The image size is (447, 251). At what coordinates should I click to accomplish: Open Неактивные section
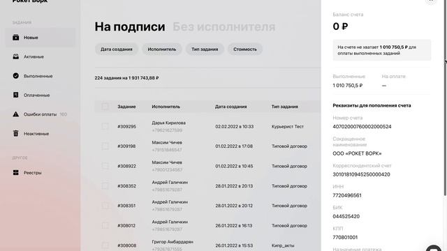tap(36, 133)
